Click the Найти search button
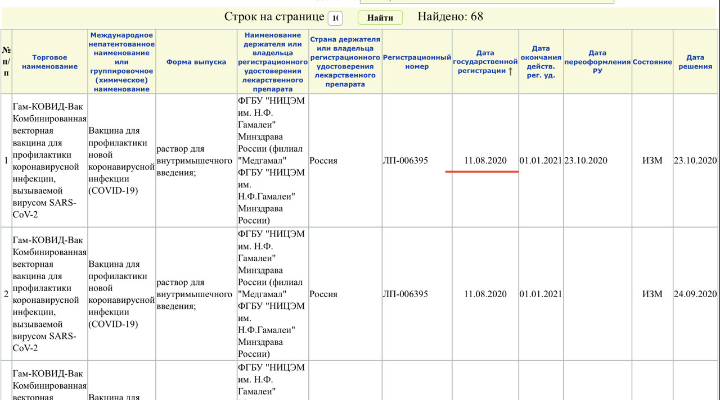 coord(380,18)
